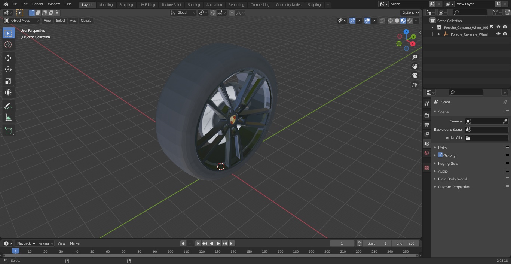Toggle the camera view icon
Screen dimensions: 511x264
pos(415,75)
